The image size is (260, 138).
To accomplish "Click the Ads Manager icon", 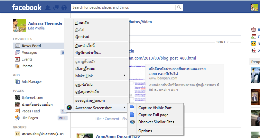I will pos(17,82).
